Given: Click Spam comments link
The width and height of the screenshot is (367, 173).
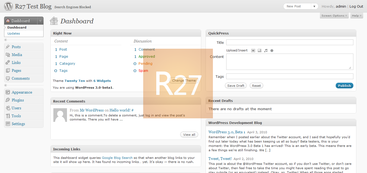Looking at the screenshot, I should (143, 70).
